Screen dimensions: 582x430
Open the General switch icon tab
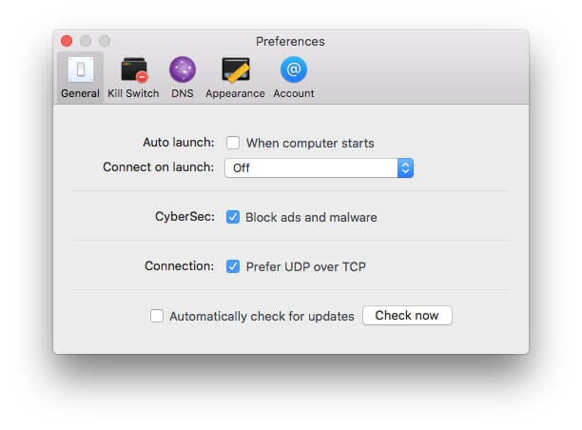pos(81,69)
